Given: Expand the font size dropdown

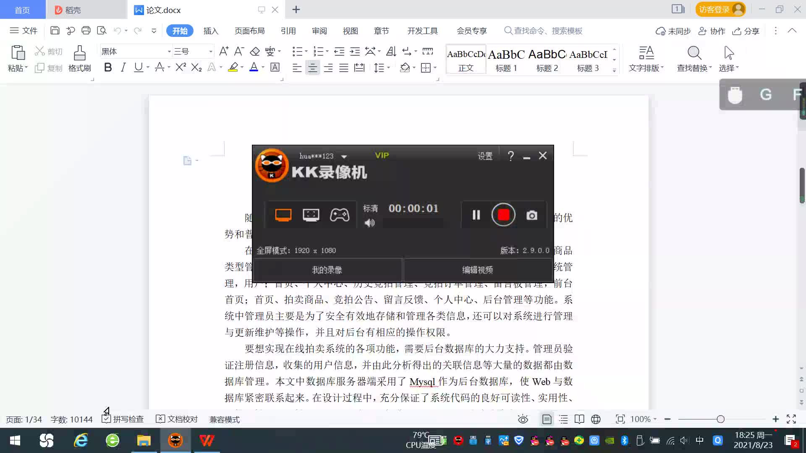Looking at the screenshot, I should (x=210, y=52).
